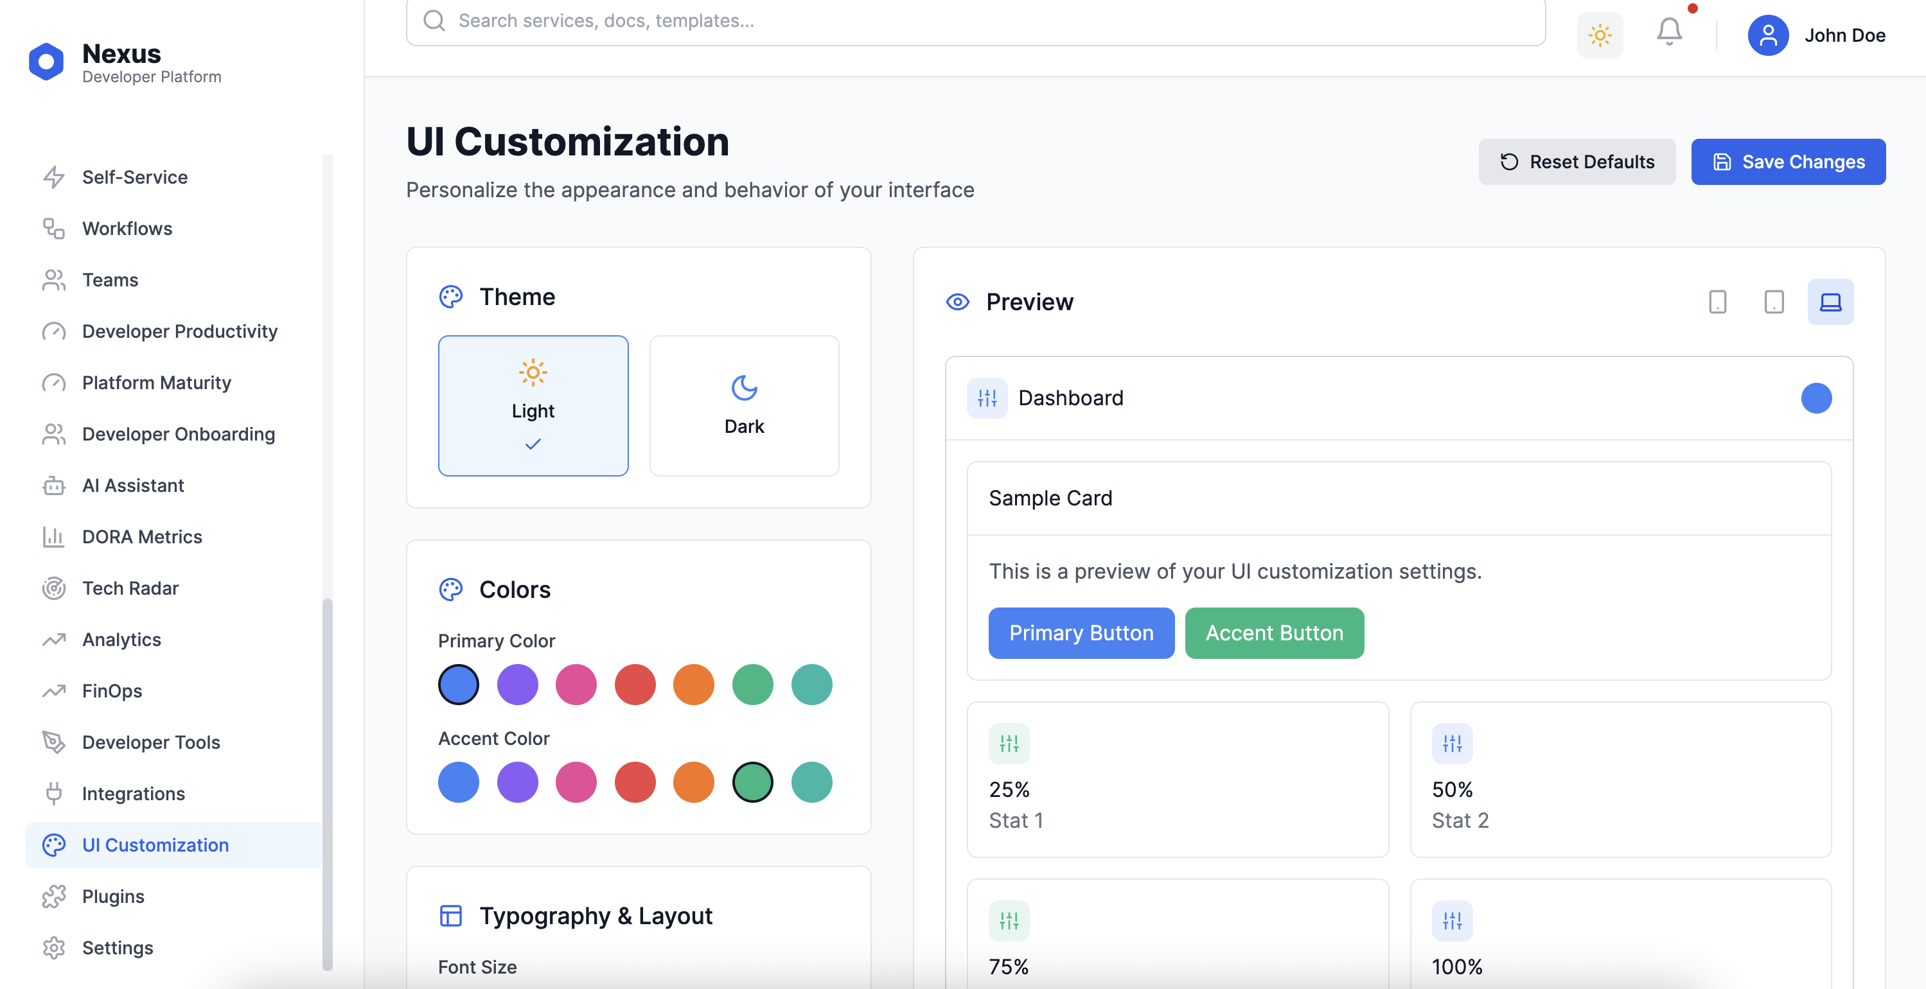Viewport: 1926px width, 989px height.
Task: Open the notifications bell
Action: pos(1669,32)
